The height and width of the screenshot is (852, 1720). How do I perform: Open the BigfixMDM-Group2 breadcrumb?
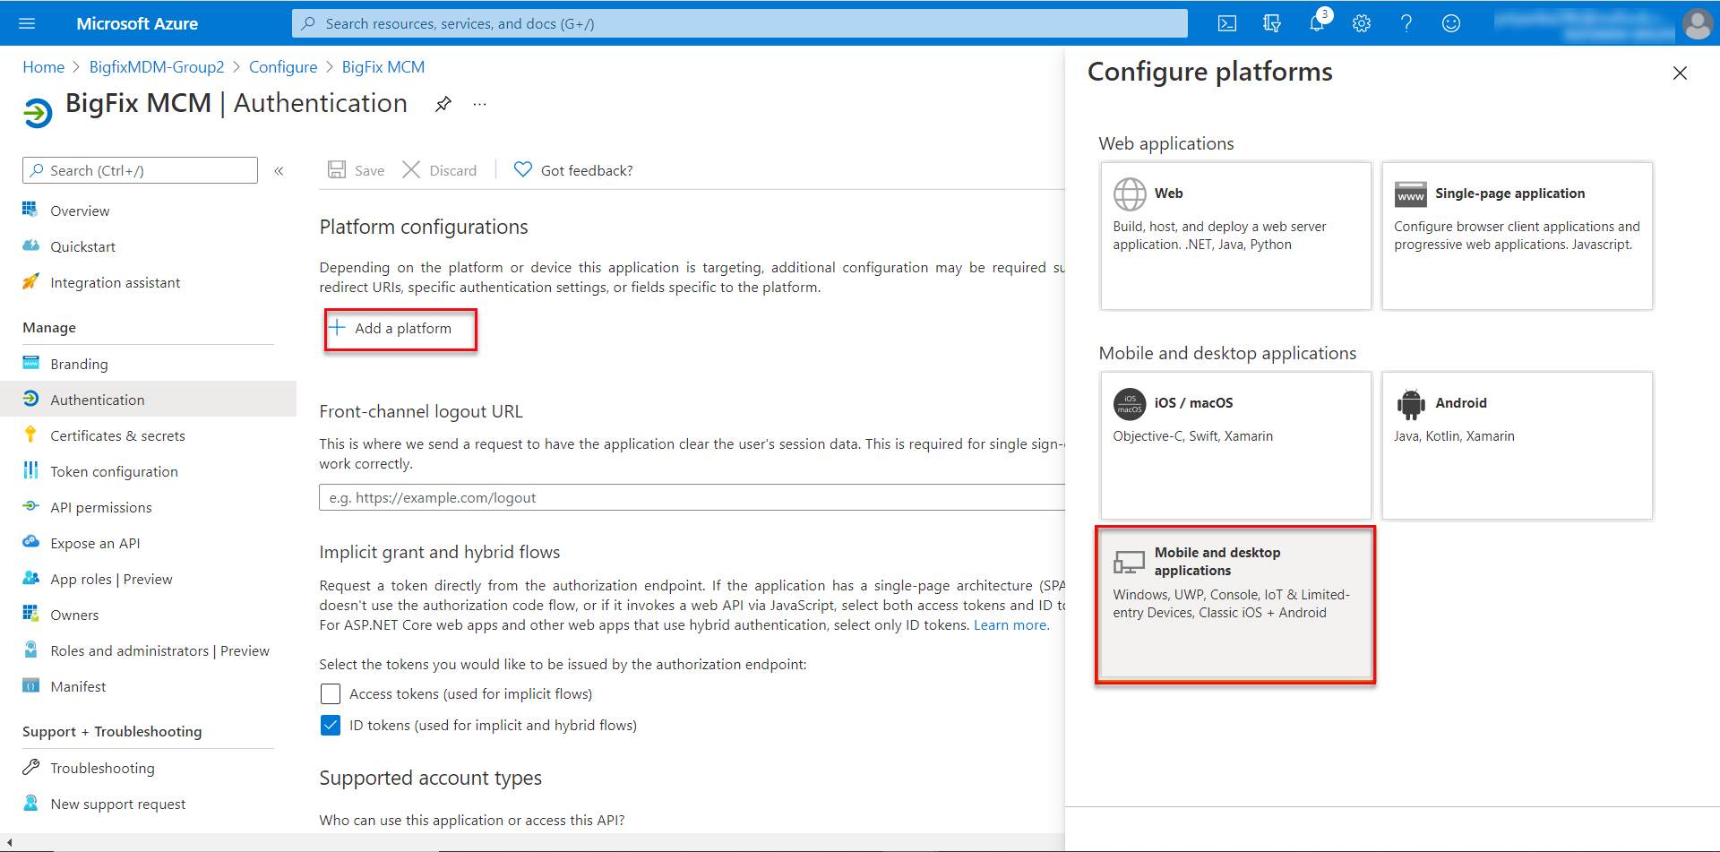point(157,67)
